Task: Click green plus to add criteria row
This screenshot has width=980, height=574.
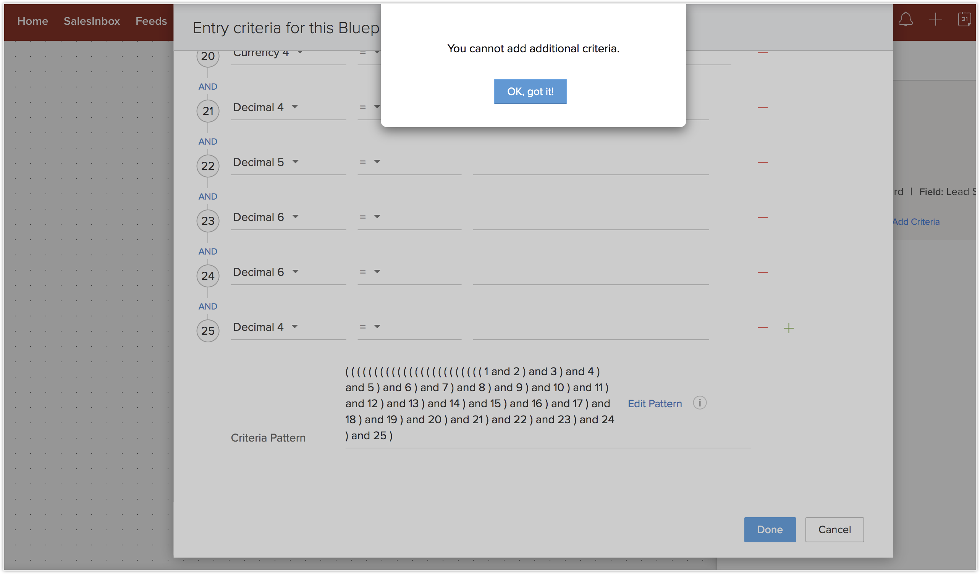Action: tap(788, 328)
